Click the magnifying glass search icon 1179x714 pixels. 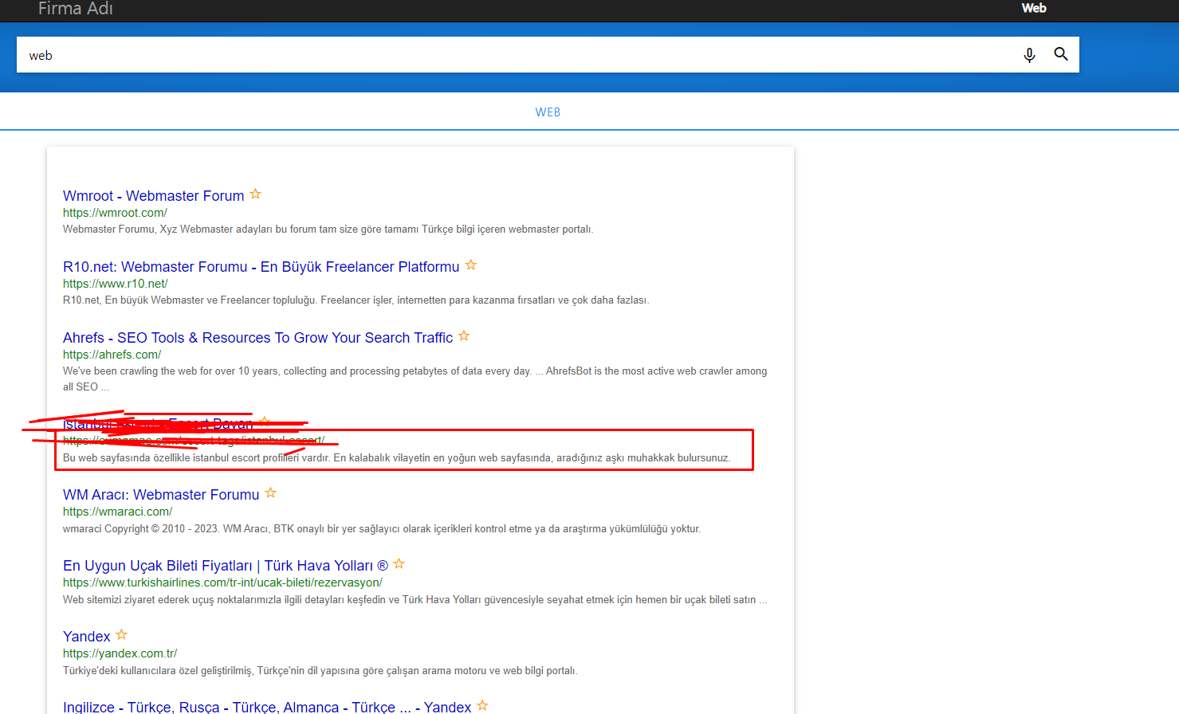[1061, 54]
